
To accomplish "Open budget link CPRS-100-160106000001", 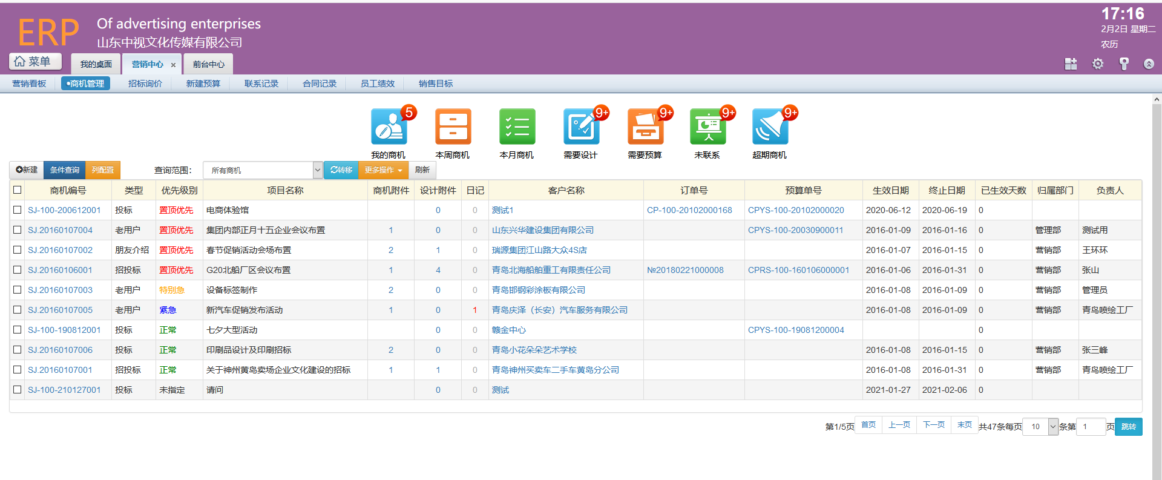I will pos(798,270).
